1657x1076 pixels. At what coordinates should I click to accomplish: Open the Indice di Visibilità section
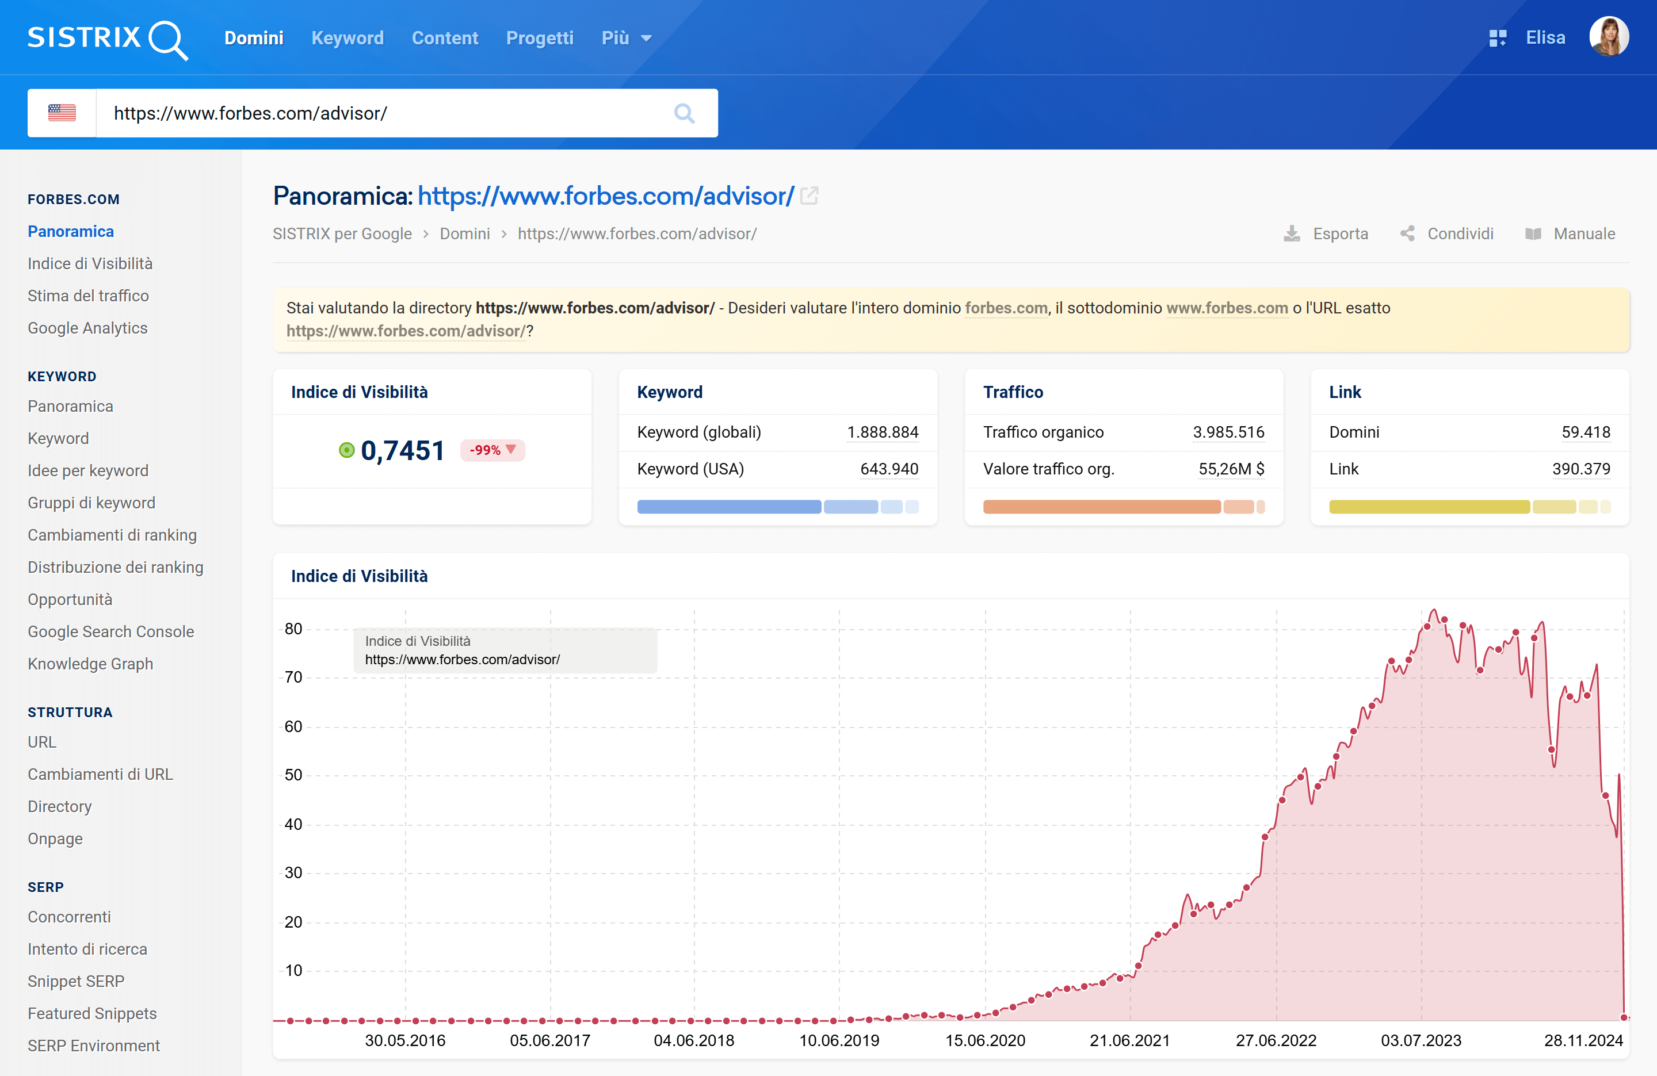90,263
